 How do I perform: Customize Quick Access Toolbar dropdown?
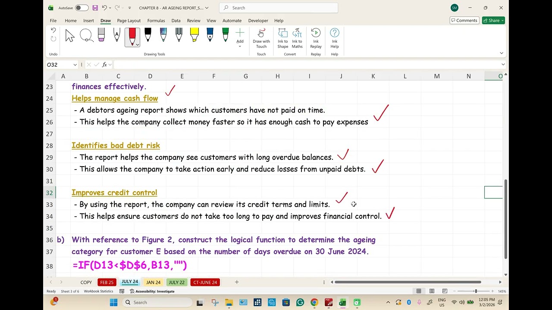tap(129, 8)
